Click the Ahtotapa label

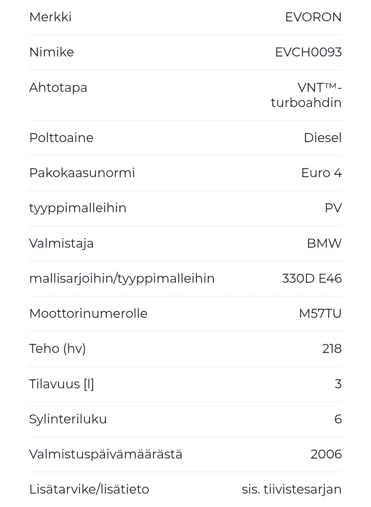pyautogui.click(x=58, y=87)
